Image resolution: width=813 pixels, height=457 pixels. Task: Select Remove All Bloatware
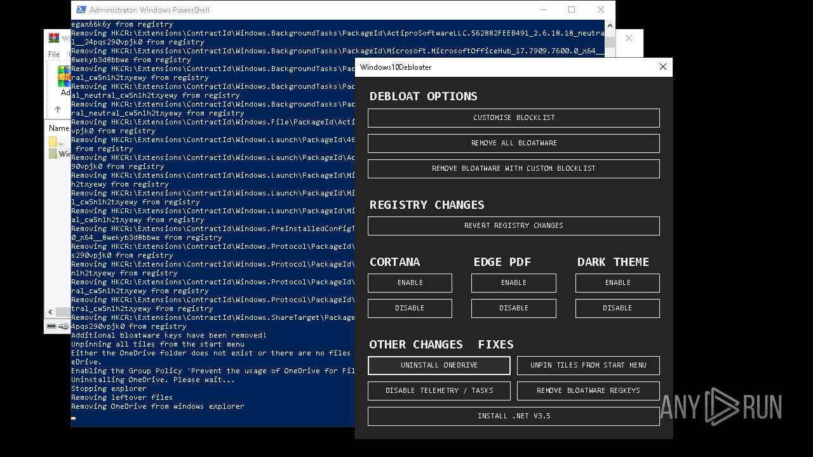click(x=513, y=143)
